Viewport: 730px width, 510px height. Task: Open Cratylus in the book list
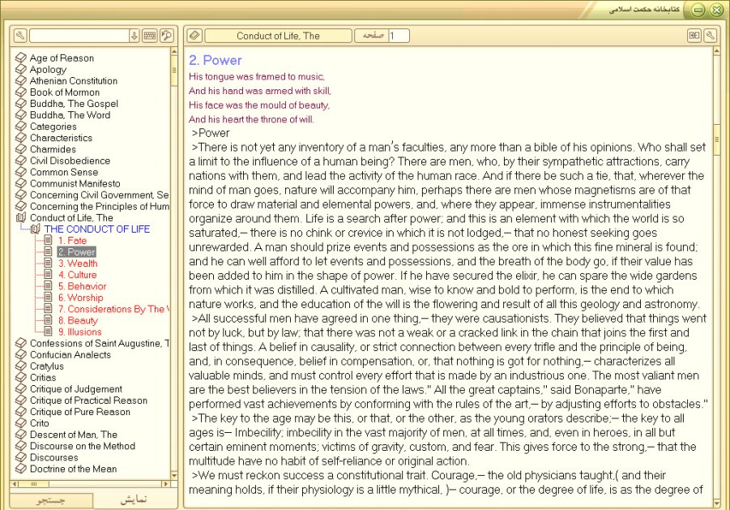46,366
